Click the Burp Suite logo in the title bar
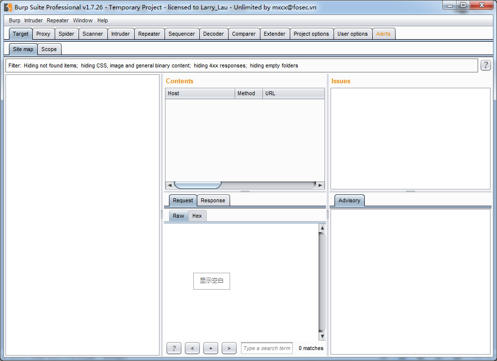 point(7,7)
